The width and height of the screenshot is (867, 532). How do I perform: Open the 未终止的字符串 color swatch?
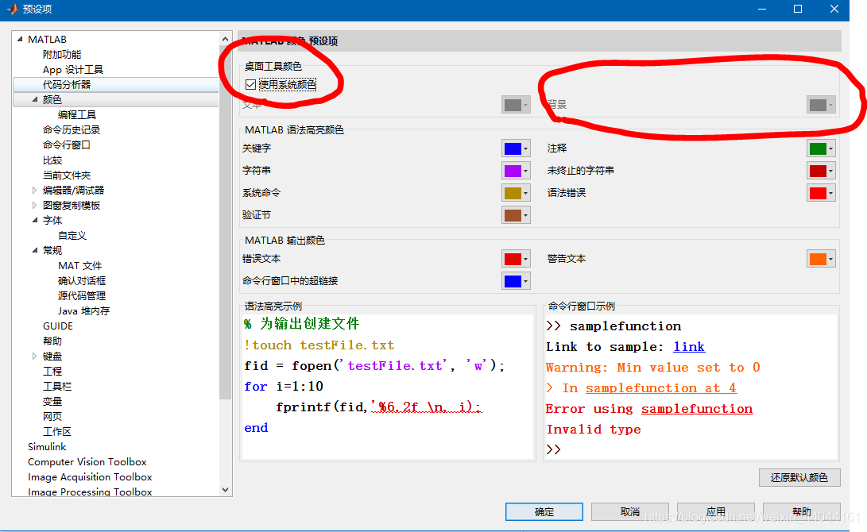(821, 170)
